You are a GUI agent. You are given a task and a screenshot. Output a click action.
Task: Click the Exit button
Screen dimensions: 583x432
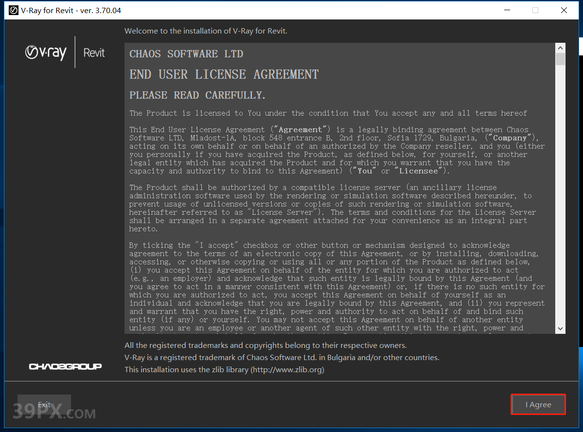coord(44,404)
